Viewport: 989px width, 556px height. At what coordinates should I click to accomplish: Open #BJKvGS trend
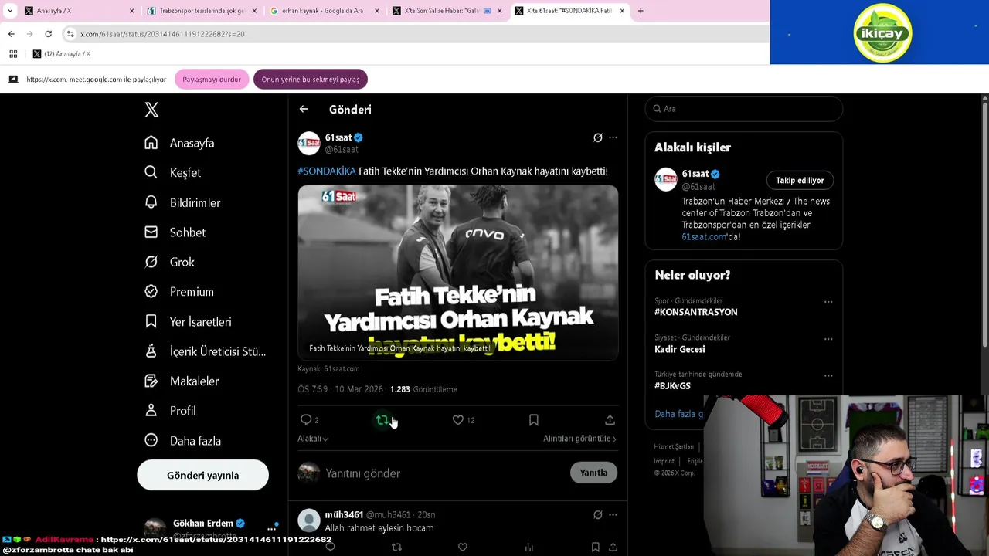click(672, 385)
